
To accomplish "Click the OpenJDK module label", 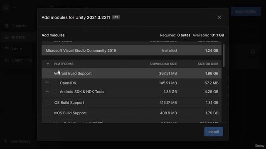I will pyautogui.click(x=68, y=83).
